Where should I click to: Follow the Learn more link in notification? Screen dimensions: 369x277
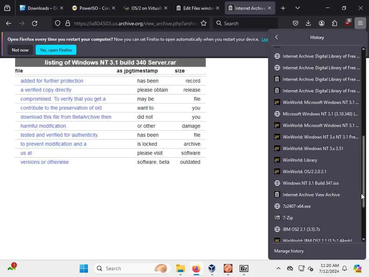tap(265, 39)
